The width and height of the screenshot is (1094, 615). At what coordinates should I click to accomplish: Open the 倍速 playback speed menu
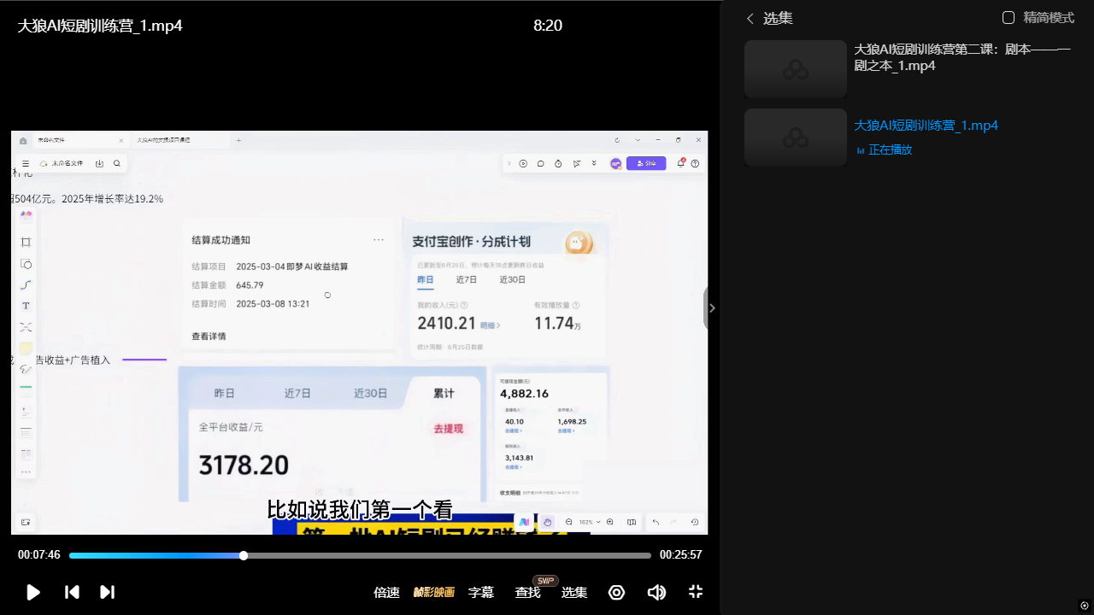[x=386, y=592]
